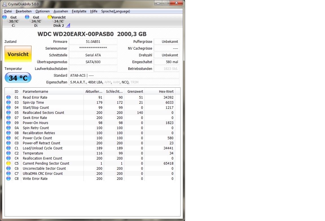Open the Bearbeiten menu

pyautogui.click(x=24, y=11)
